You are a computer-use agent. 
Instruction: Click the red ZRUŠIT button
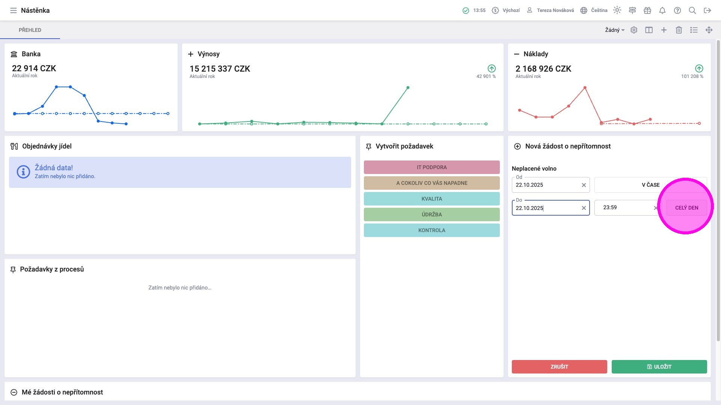(x=559, y=367)
